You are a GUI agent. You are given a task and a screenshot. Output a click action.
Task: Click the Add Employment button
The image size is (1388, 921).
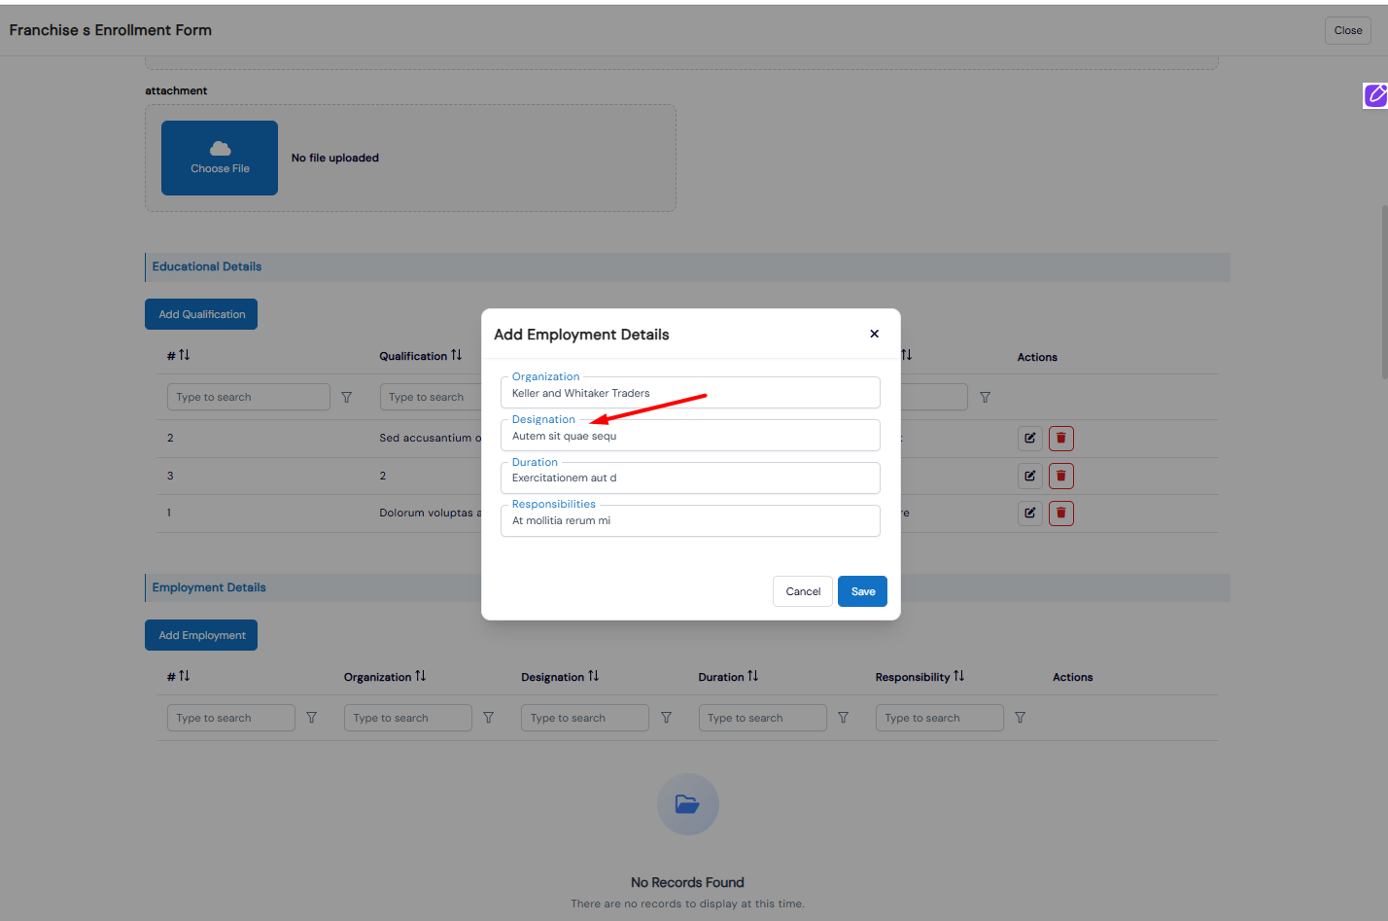(201, 635)
